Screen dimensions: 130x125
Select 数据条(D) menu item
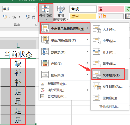(65, 52)
